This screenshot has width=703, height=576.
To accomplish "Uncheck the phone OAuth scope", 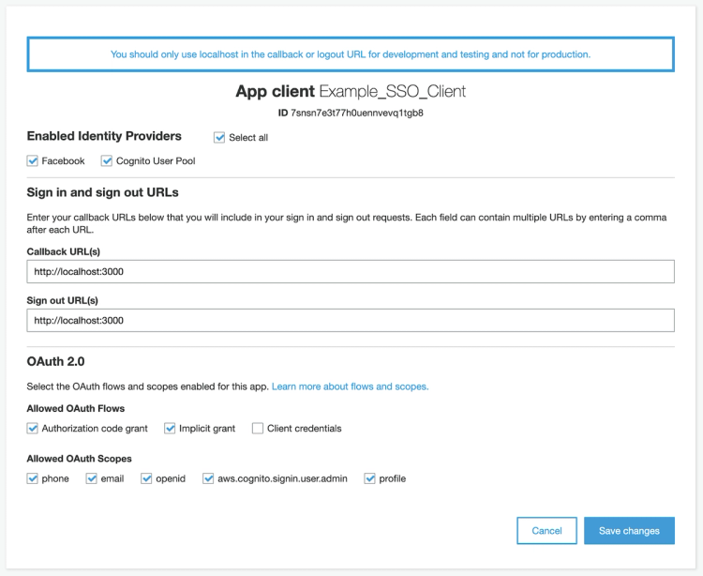I will tap(32, 478).
